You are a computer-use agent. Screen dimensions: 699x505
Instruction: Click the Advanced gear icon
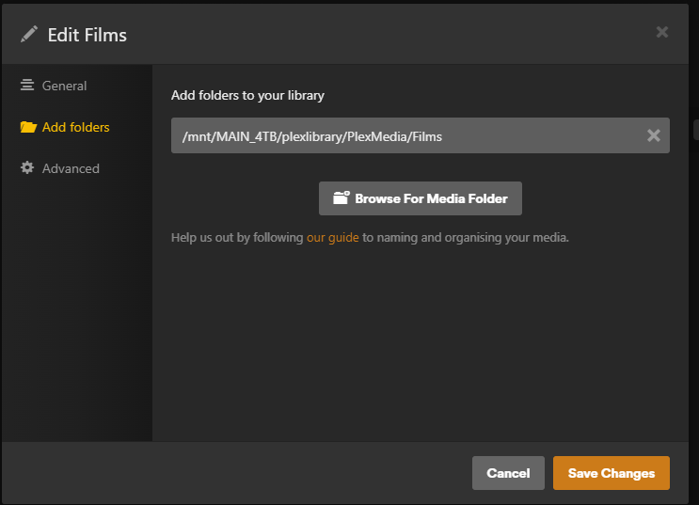click(x=28, y=168)
